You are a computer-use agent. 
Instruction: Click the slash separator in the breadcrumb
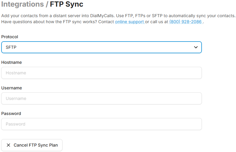pyautogui.click(x=47, y=5)
